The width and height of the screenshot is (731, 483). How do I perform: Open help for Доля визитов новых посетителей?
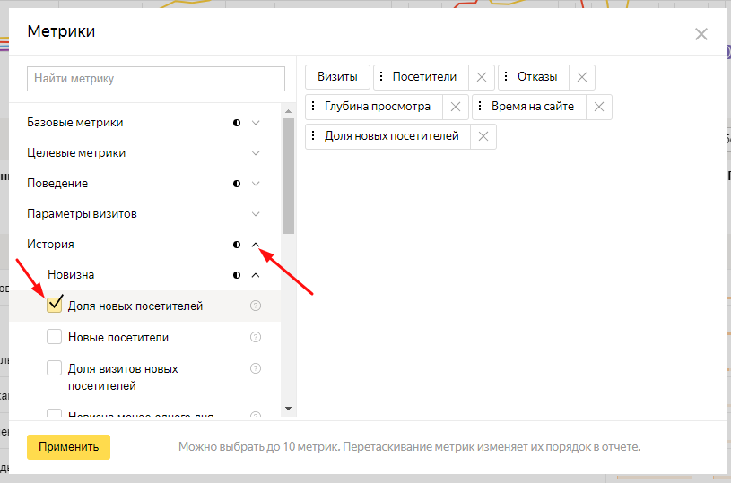point(256,368)
